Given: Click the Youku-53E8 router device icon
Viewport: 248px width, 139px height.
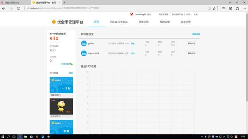Looking at the screenshot, I should pos(84,53).
